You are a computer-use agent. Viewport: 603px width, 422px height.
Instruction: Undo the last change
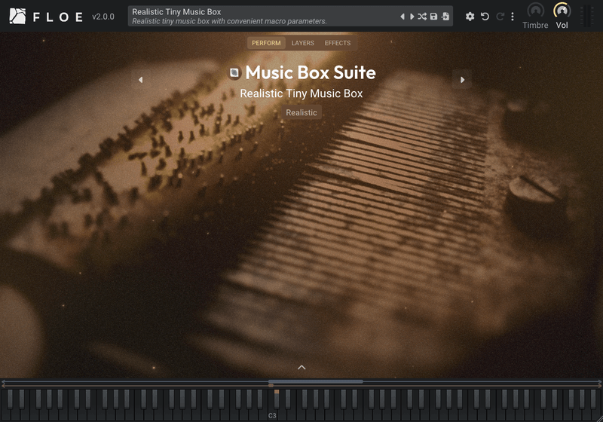[485, 17]
